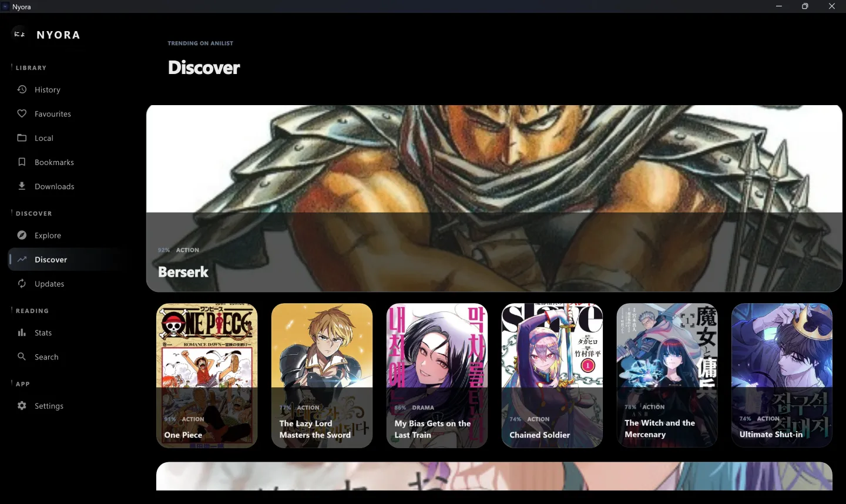This screenshot has width=846, height=504.
Task: Click the Explore compass icon
Action: pyautogui.click(x=22, y=235)
